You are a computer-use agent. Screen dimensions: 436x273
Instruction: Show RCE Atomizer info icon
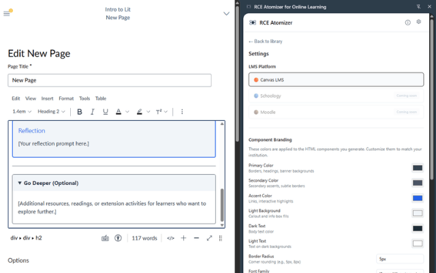[x=407, y=23]
